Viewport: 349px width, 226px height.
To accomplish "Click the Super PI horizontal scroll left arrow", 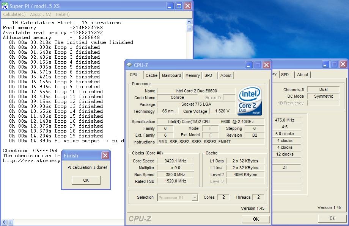I will click(4, 222).
